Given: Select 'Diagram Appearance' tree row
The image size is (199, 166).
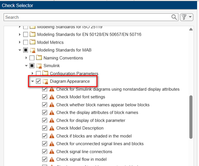Looking at the screenshot, I should click(x=70, y=81).
